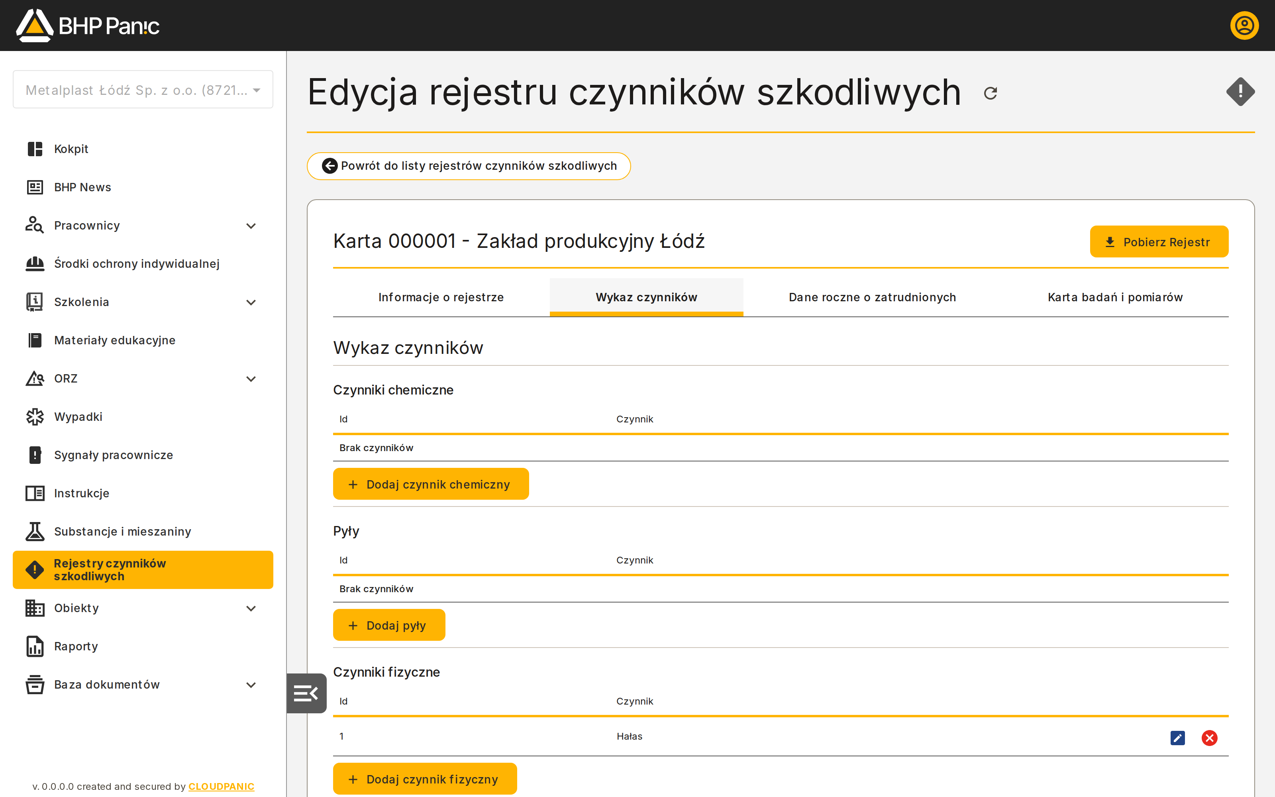Image resolution: width=1275 pixels, height=797 pixels.
Task: Open the user account profile icon
Action: click(x=1244, y=25)
